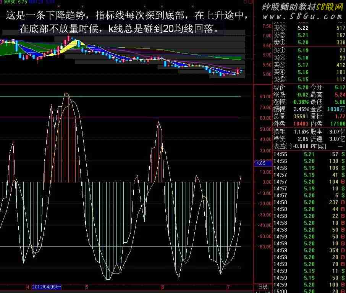Screen dimensions: 346x293
Task: Open the 日线 period selector
Action: (263, 287)
